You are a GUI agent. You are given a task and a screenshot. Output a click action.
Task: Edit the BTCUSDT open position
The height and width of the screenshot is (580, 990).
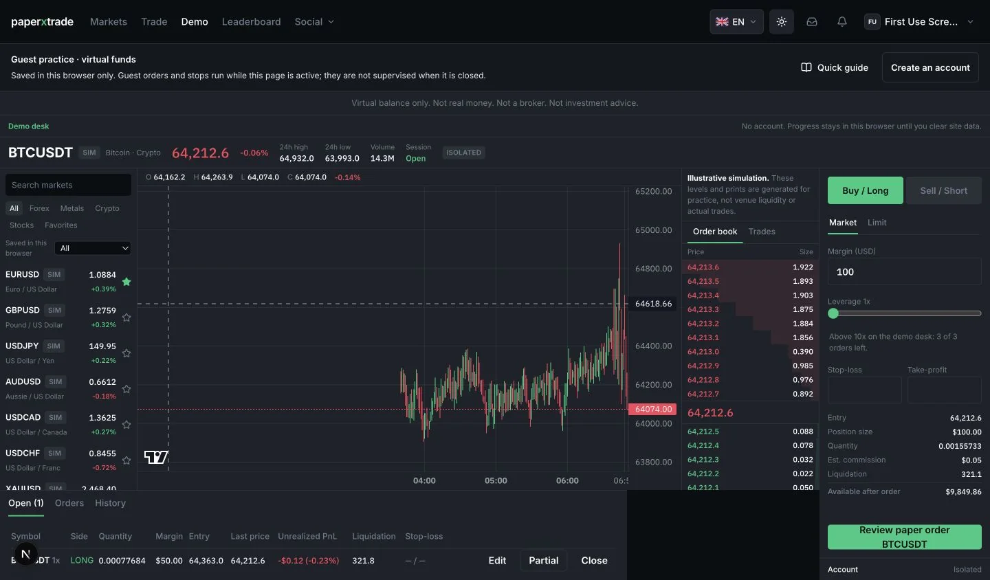click(497, 561)
